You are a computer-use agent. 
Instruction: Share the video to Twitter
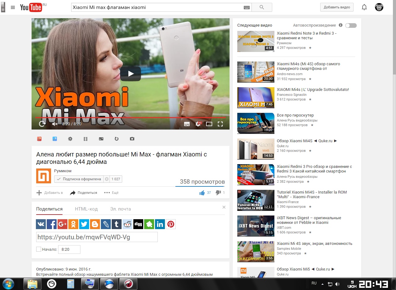click(x=84, y=224)
